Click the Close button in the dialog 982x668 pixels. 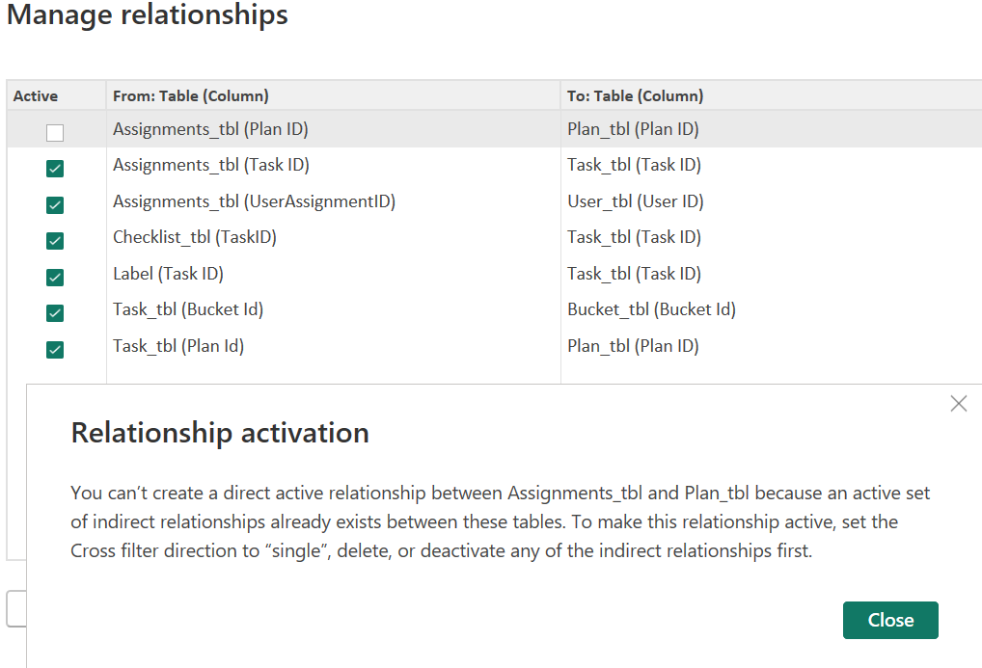click(889, 620)
